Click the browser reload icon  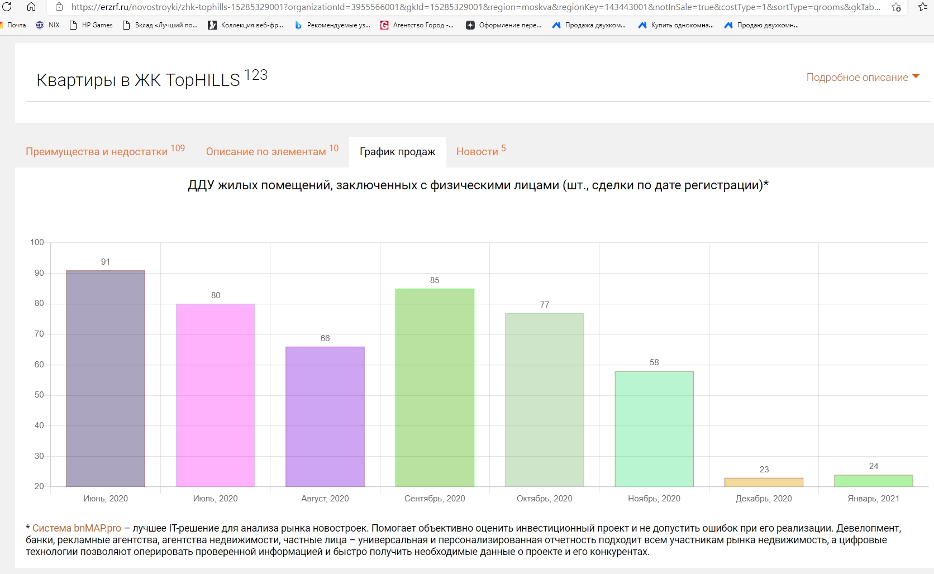7,7
